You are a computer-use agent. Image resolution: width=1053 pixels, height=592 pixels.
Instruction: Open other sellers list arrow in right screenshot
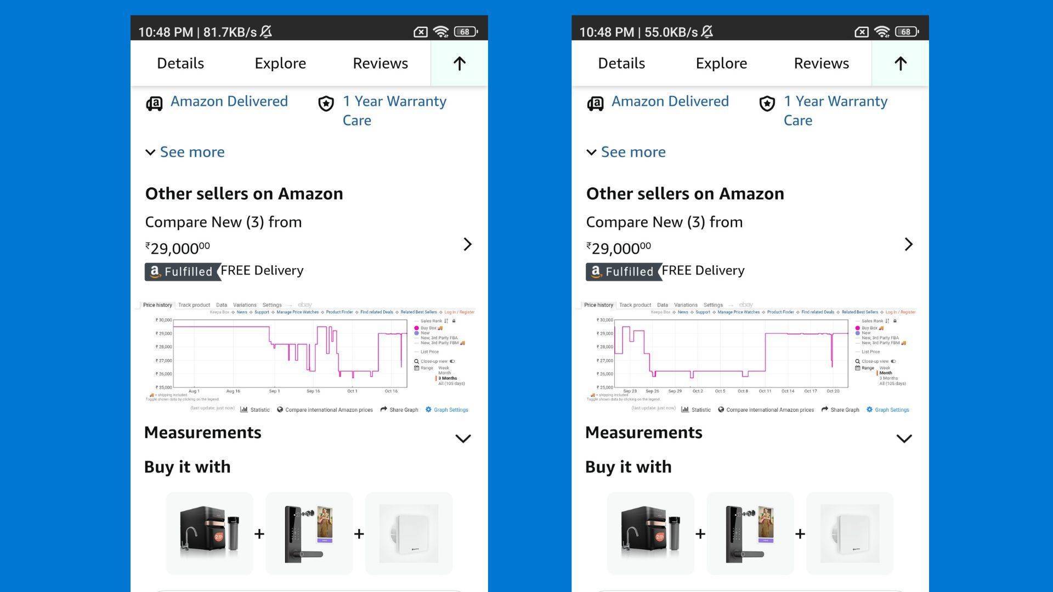(x=908, y=244)
